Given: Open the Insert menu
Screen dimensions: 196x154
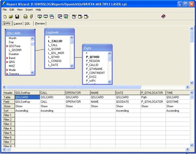Looking at the screenshot, I should (x=29, y=10).
